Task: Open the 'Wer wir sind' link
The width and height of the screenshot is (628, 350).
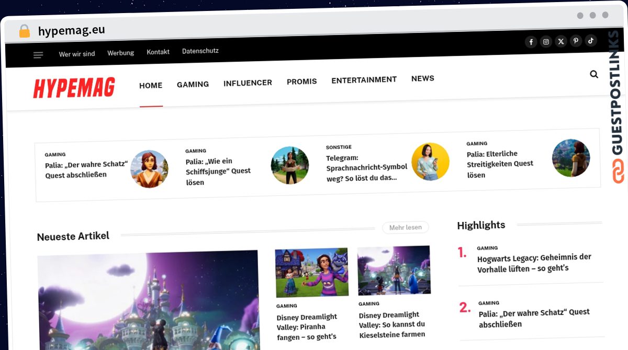Action: pyautogui.click(x=77, y=54)
